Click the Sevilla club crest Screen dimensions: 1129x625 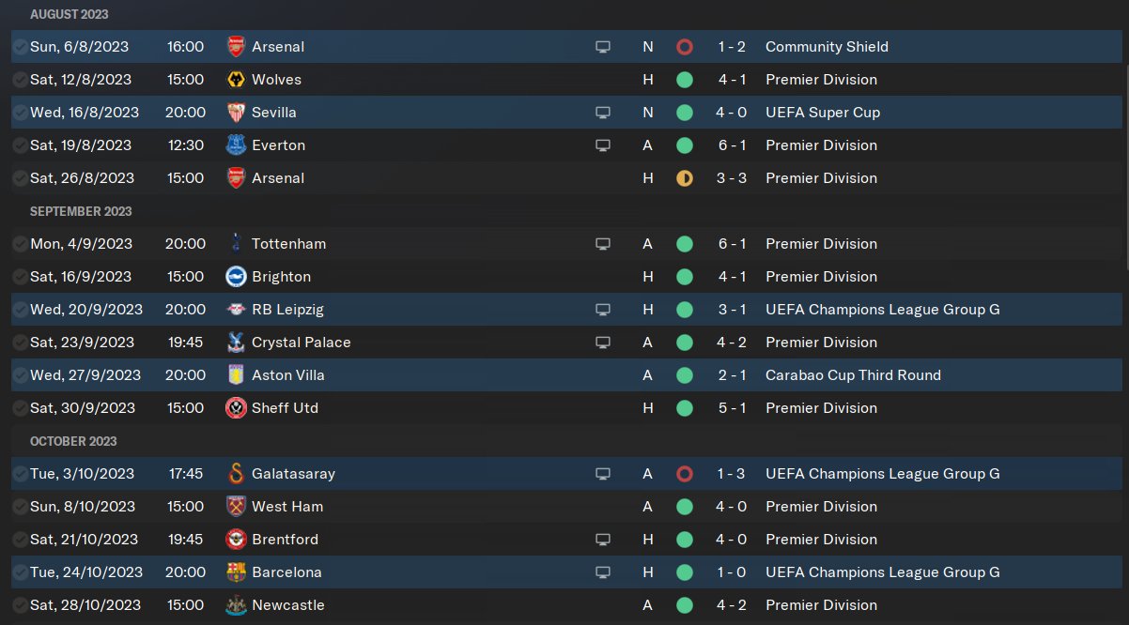click(236, 113)
